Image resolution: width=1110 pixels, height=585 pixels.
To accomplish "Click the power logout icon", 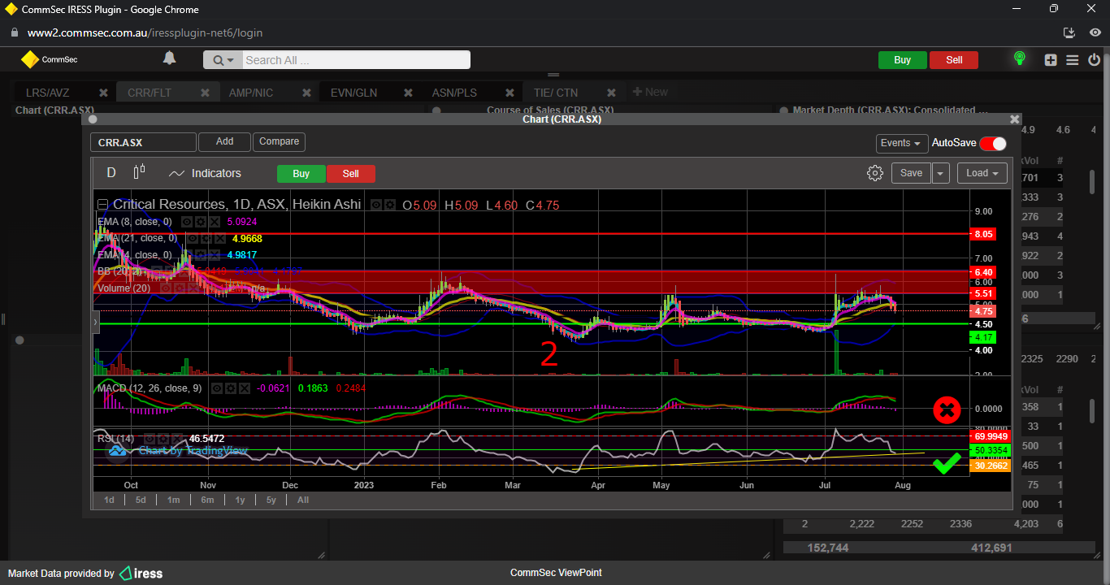I will (1094, 59).
